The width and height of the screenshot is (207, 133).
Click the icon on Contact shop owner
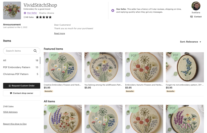tap(11, 93)
